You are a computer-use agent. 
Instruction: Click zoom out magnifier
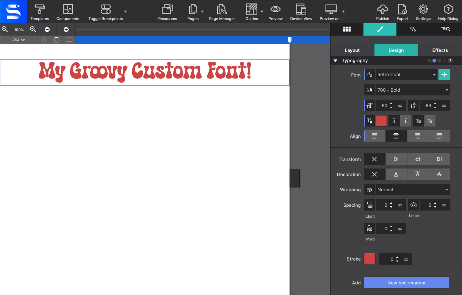pos(5,29)
